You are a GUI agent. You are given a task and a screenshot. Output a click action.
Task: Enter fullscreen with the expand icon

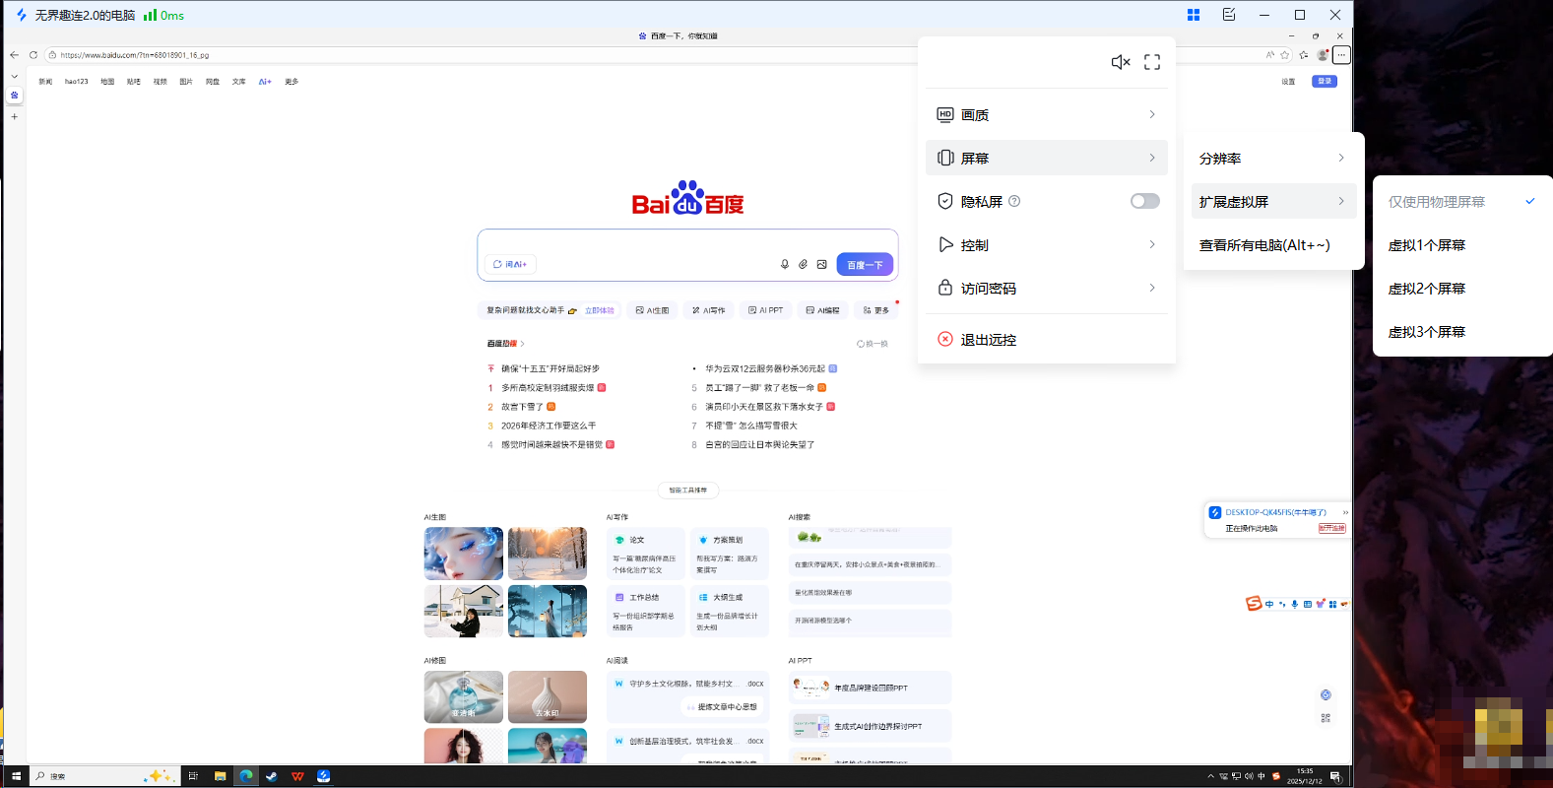pyautogui.click(x=1152, y=62)
